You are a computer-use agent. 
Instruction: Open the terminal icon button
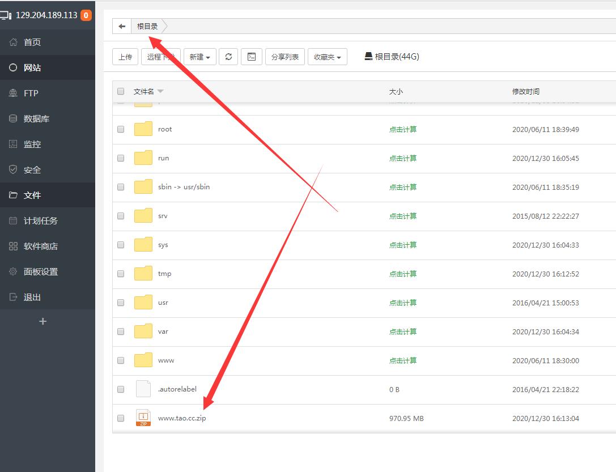click(252, 57)
